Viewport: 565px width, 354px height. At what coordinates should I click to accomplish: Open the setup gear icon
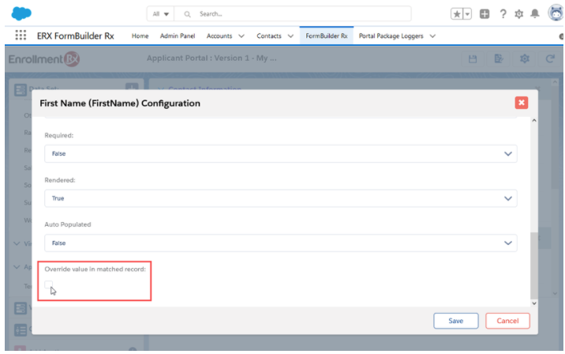[x=519, y=14]
